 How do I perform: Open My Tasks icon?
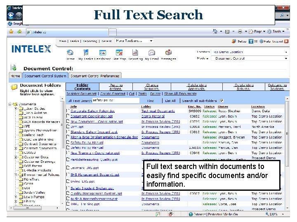(x=86, y=53)
